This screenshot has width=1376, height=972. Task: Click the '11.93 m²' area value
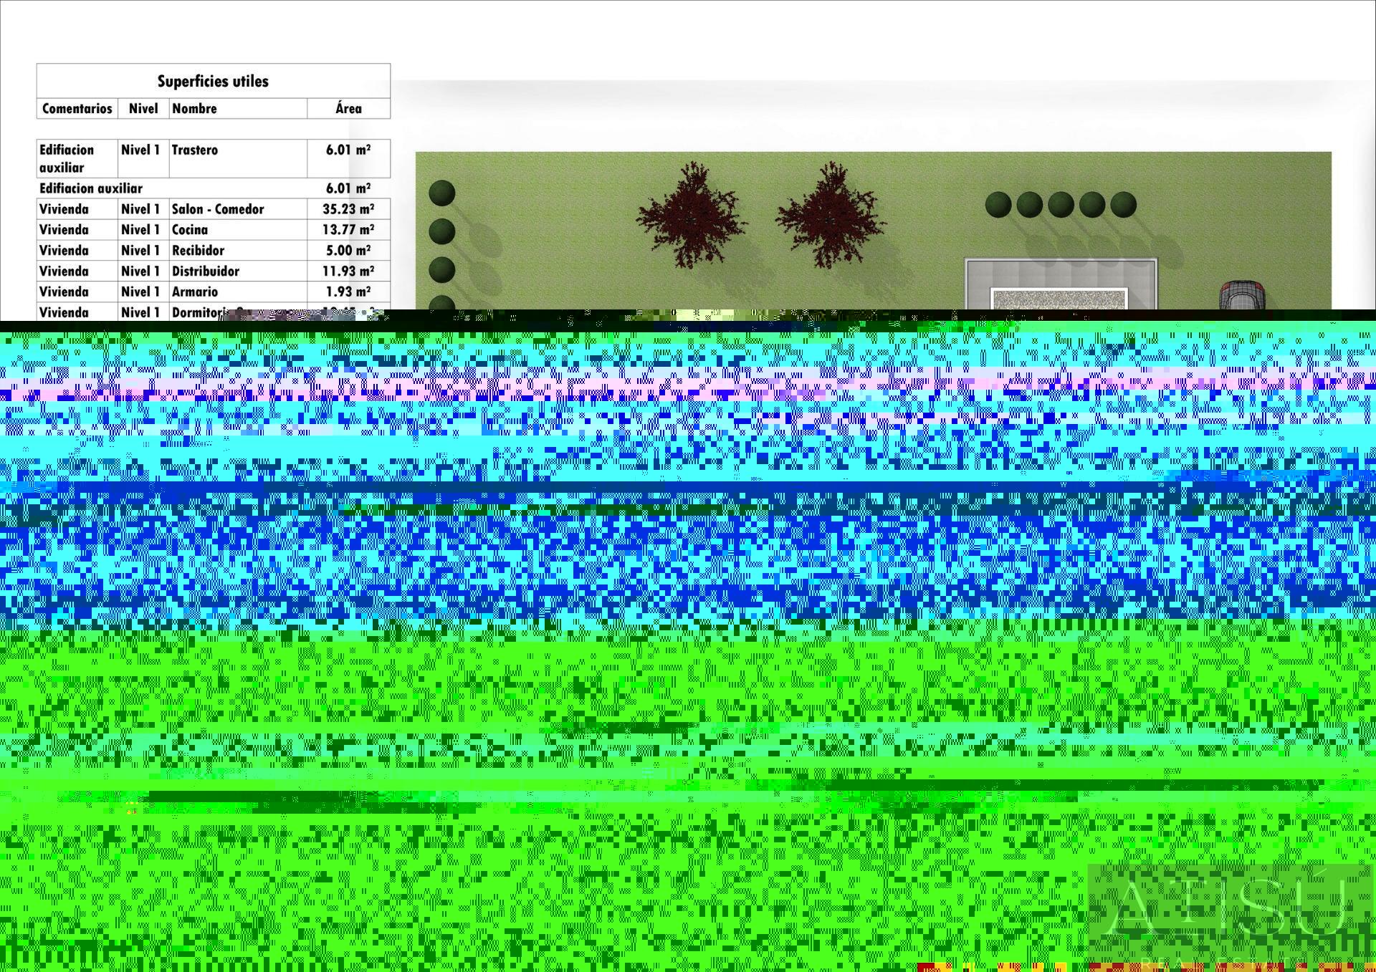coord(348,271)
